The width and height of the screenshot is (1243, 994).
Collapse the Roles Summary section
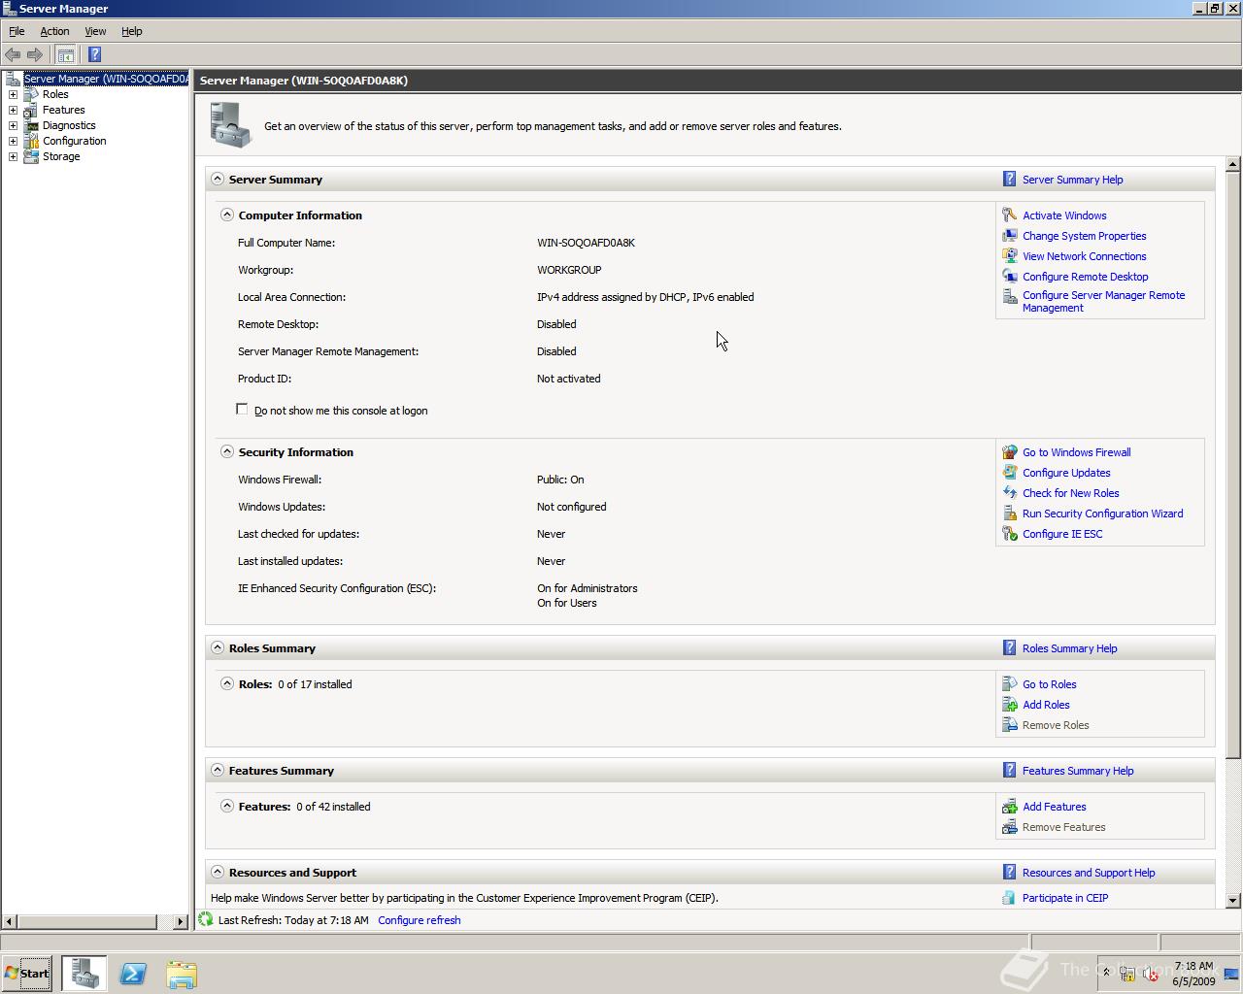point(218,648)
